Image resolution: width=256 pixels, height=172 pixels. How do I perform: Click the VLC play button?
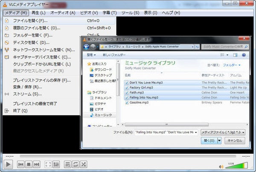point(8,164)
